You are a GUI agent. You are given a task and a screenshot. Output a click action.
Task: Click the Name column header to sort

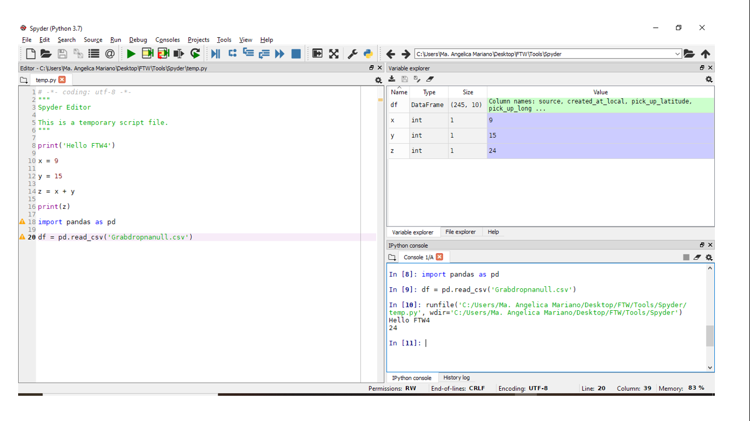click(399, 92)
